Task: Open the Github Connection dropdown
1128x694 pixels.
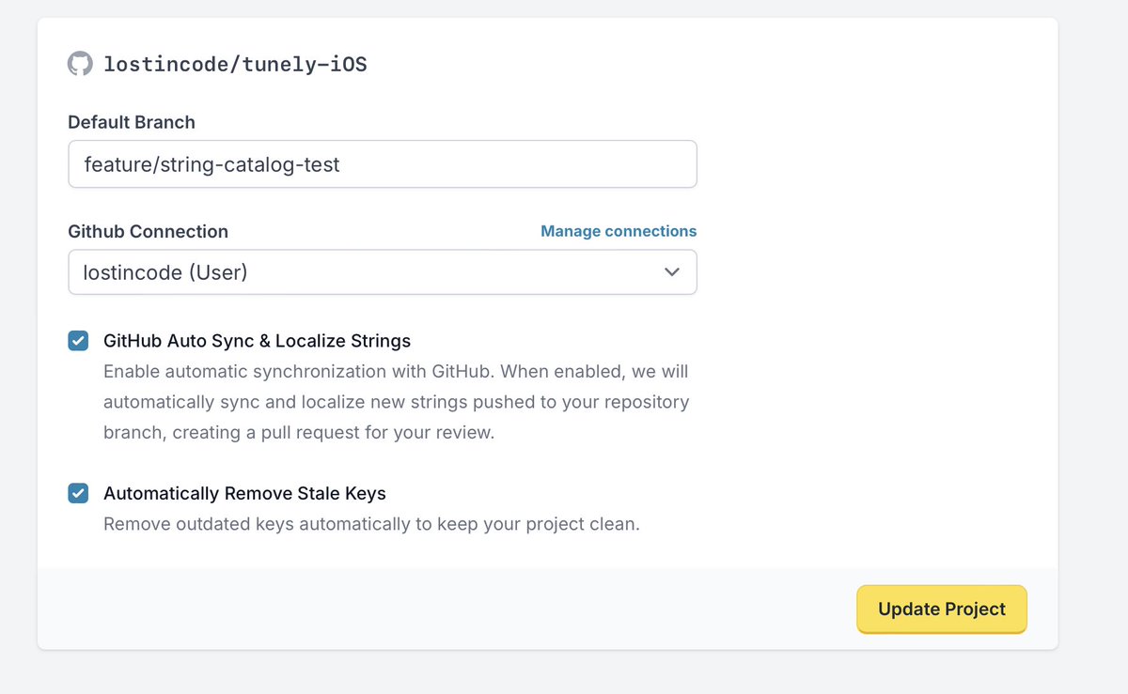Action: coord(383,272)
